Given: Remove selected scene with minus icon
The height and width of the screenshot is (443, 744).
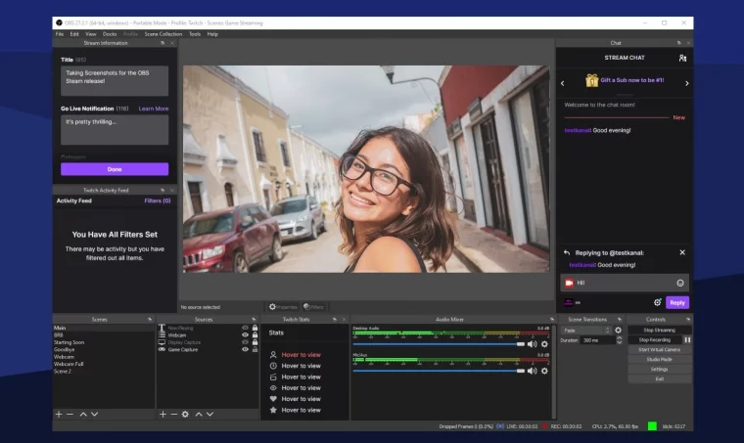Looking at the screenshot, I should 70,414.
